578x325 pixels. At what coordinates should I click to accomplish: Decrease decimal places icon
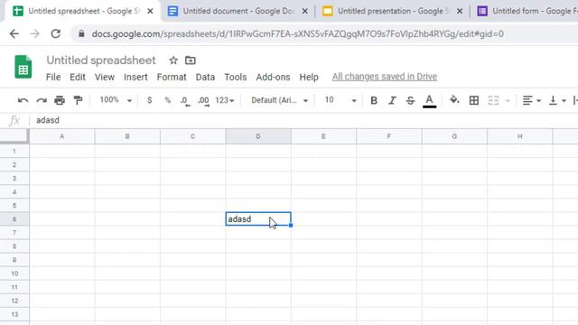[x=185, y=100]
